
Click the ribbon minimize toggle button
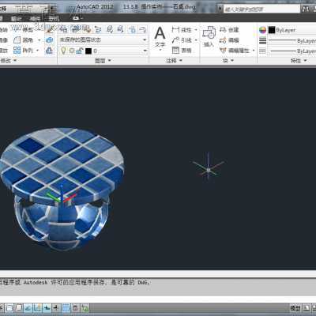tap(77, 18)
